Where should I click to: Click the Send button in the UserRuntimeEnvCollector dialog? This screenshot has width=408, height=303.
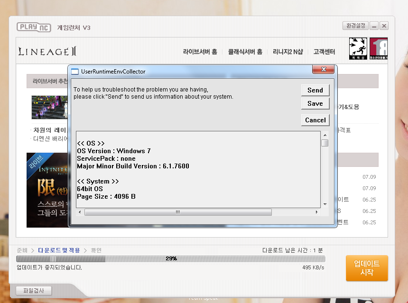(315, 90)
